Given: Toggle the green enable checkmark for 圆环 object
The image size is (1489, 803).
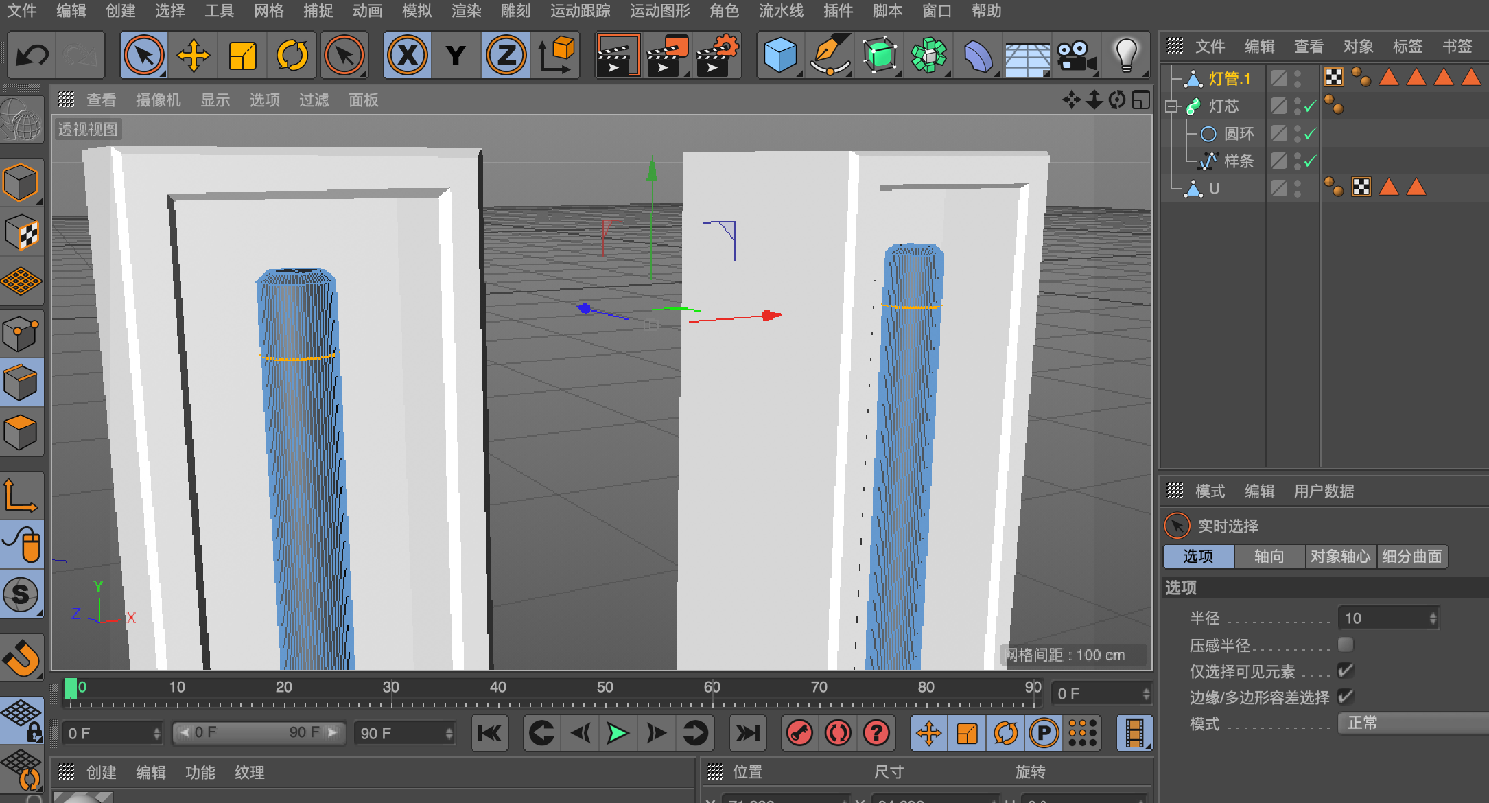Looking at the screenshot, I should (1311, 134).
